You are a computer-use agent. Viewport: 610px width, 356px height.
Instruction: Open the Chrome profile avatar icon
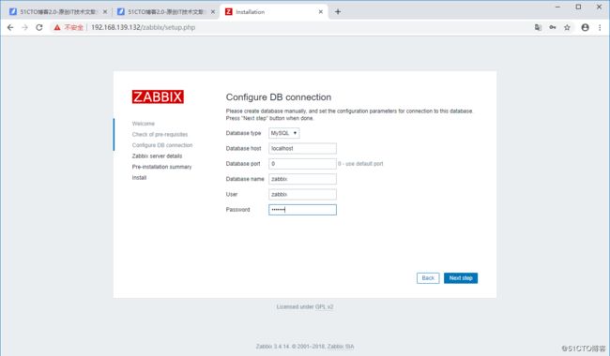pos(585,27)
